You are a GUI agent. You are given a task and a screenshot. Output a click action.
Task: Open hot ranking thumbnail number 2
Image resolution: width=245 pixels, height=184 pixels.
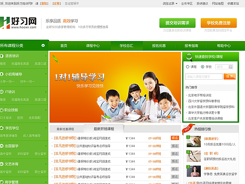click(194, 156)
